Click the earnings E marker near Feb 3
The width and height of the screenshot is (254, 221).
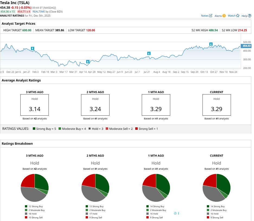pos(33,48)
